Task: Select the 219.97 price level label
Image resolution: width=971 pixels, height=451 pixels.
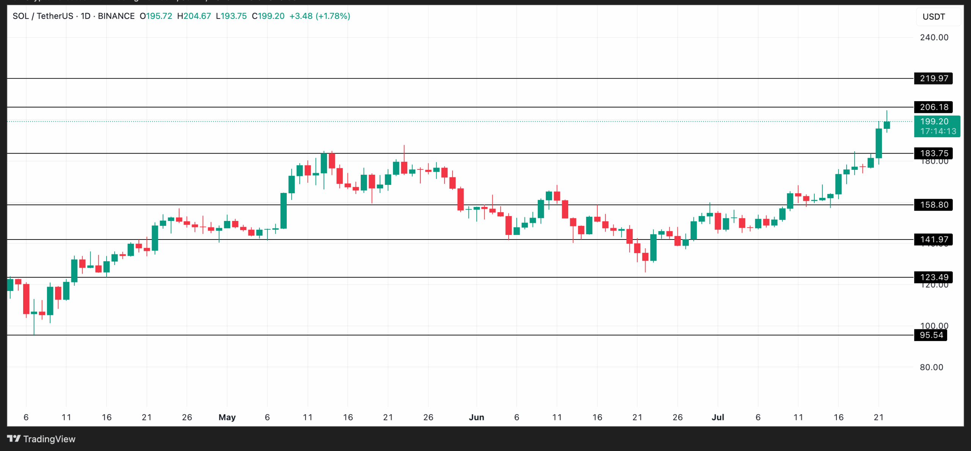Action: (x=933, y=78)
